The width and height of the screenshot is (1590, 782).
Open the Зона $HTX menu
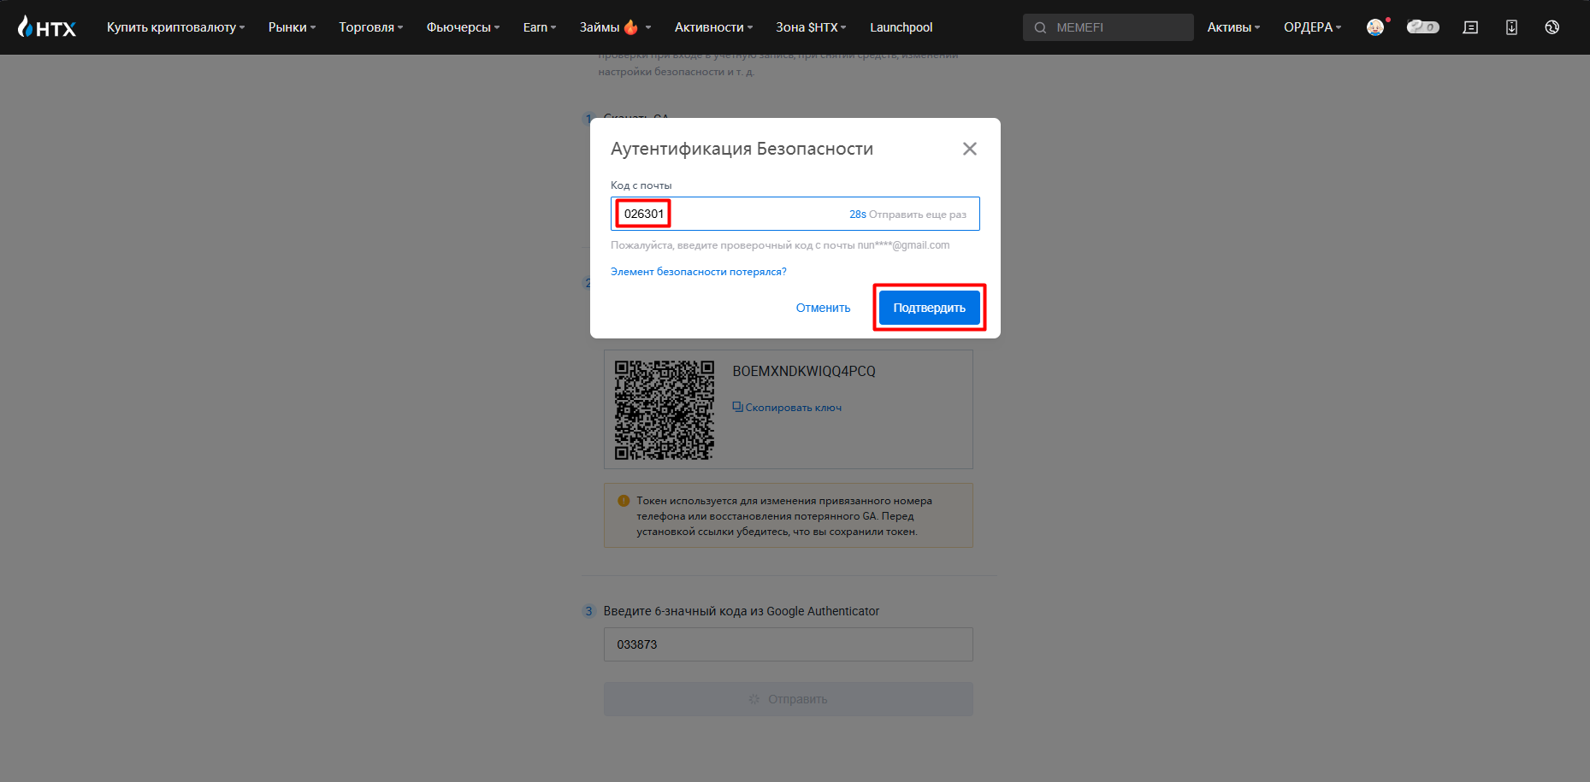[811, 27]
